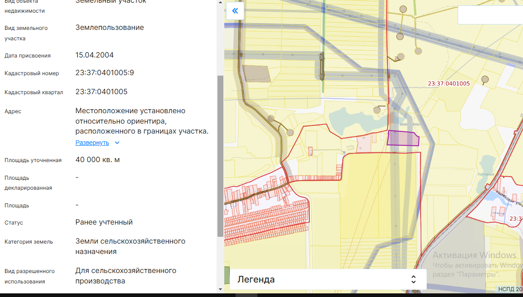Collapse the info panel with double-chevron button

235,11
